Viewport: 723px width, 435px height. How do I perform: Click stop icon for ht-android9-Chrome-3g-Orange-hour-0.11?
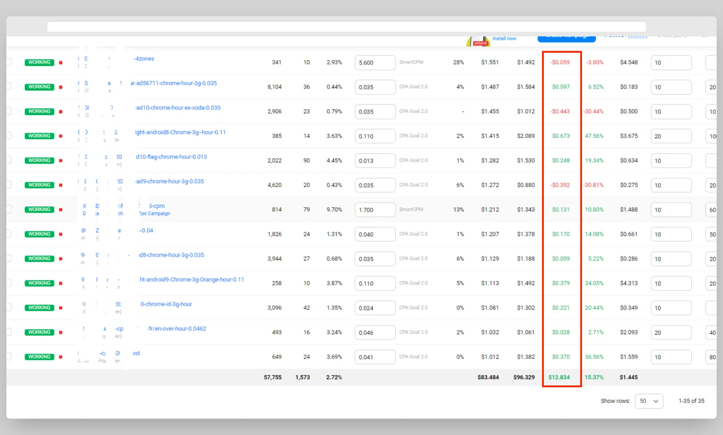[x=60, y=284]
